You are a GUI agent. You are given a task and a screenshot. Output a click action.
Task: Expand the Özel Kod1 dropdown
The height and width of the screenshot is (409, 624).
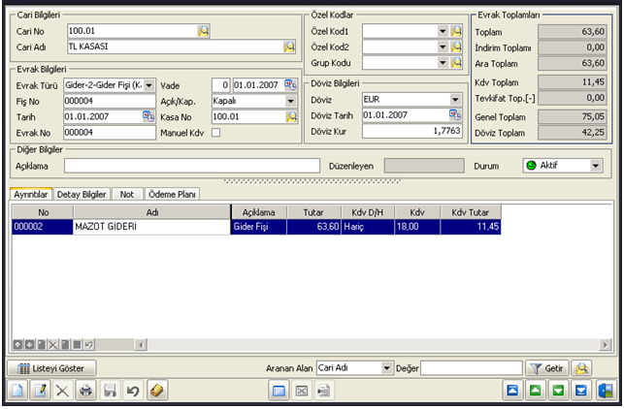443,31
